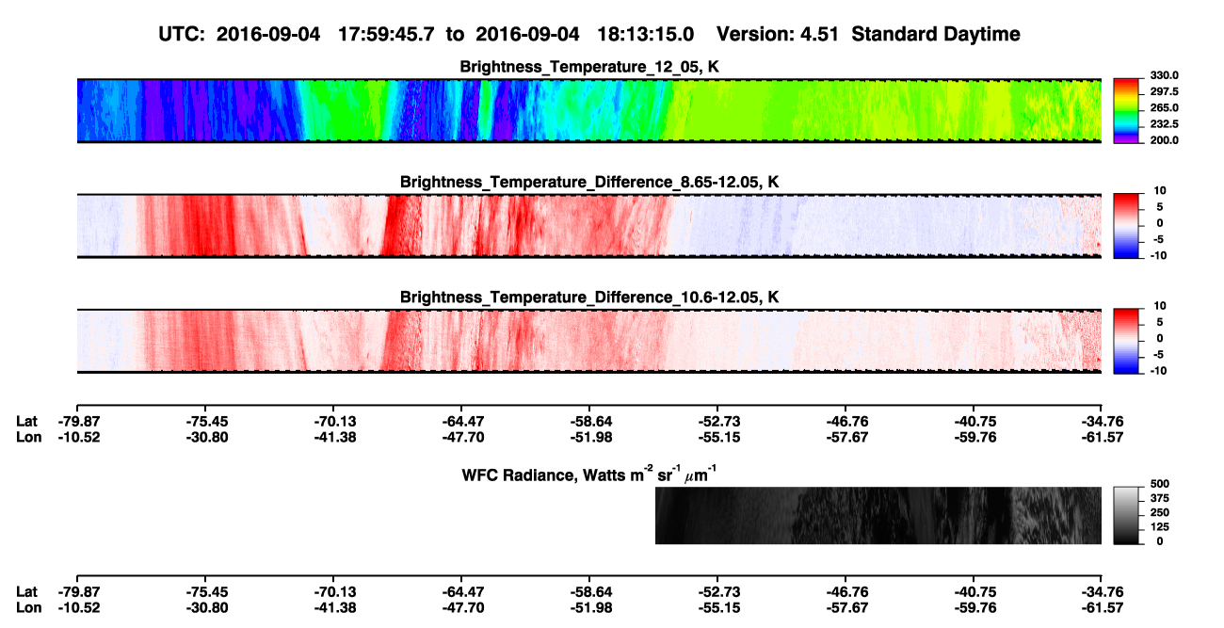Click the 'UTC:' label in the header
This screenshot has width=1224, height=628.
183,34
